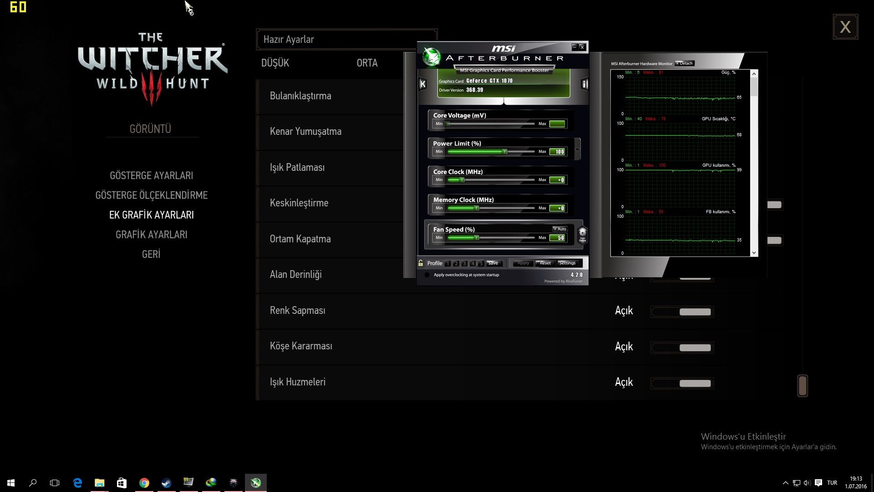Select Afterburner profile slot 5
The width and height of the screenshot is (874, 492).
tap(481, 263)
